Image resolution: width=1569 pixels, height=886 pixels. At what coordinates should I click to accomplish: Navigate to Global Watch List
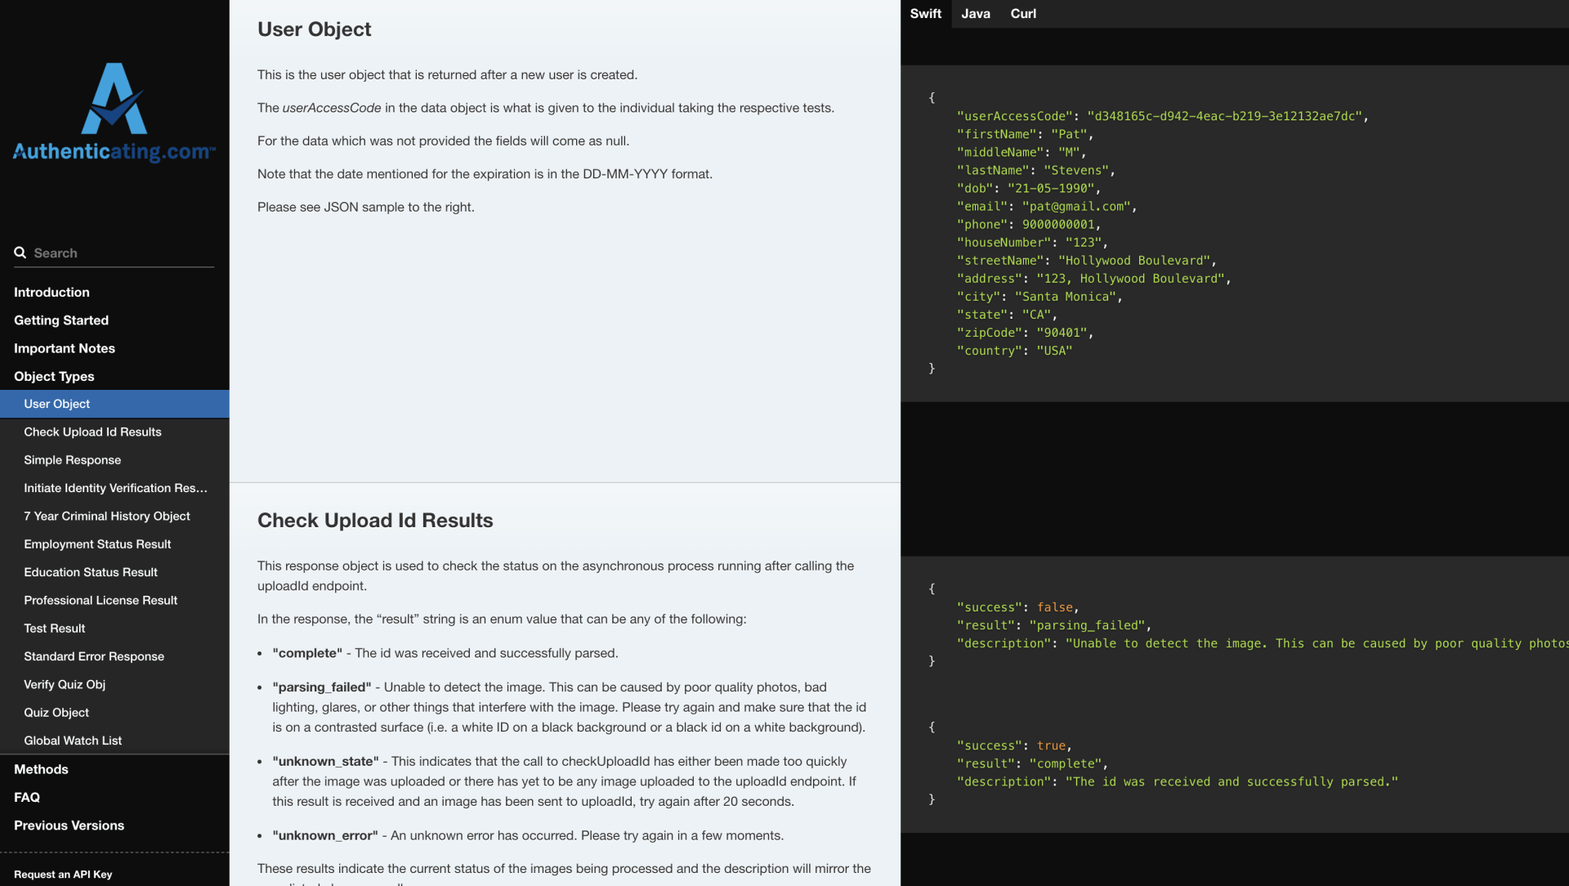(73, 741)
